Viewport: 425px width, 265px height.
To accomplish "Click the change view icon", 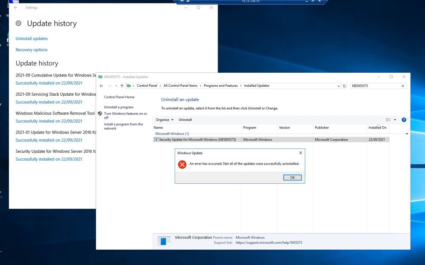I will pos(388,120).
